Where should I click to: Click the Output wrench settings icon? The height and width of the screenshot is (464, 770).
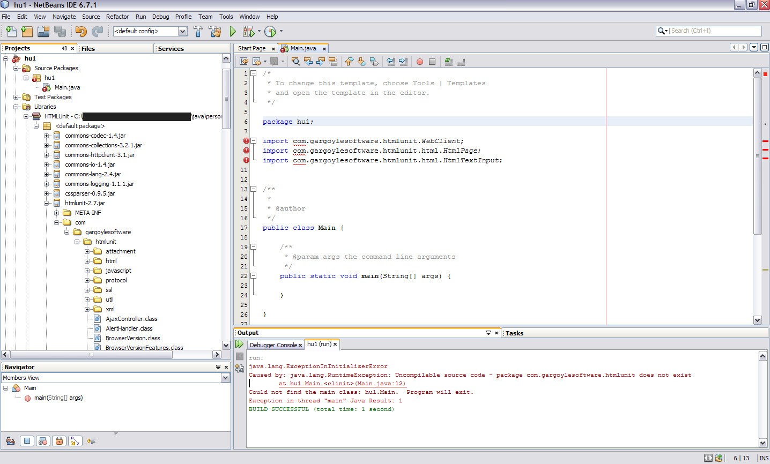click(240, 369)
